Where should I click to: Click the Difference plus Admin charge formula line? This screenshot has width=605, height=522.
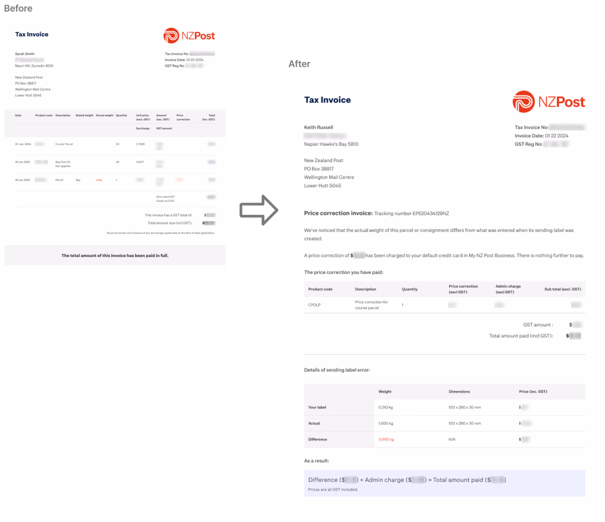click(407, 480)
